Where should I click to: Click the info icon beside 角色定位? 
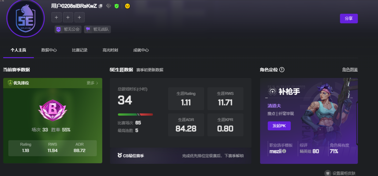click(282, 70)
